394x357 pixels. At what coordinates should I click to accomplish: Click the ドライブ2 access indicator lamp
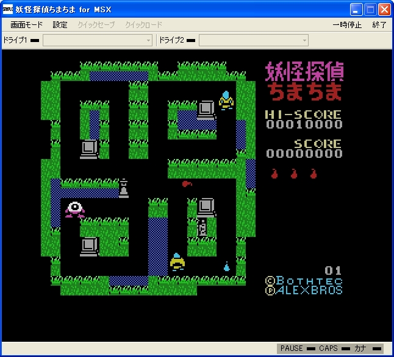[191, 40]
